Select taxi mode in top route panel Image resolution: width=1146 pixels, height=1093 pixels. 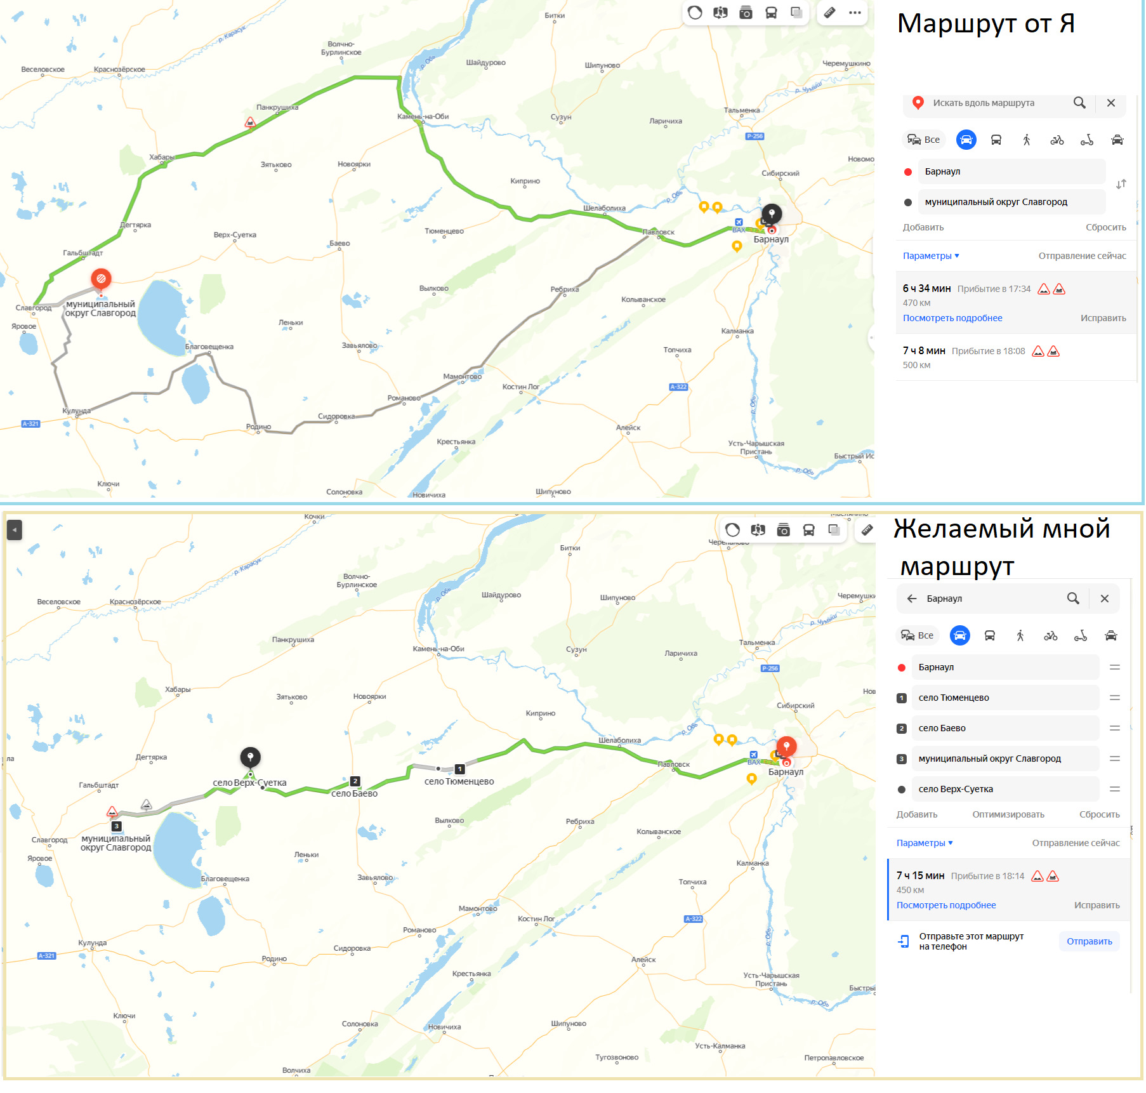tap(1117, 140)
